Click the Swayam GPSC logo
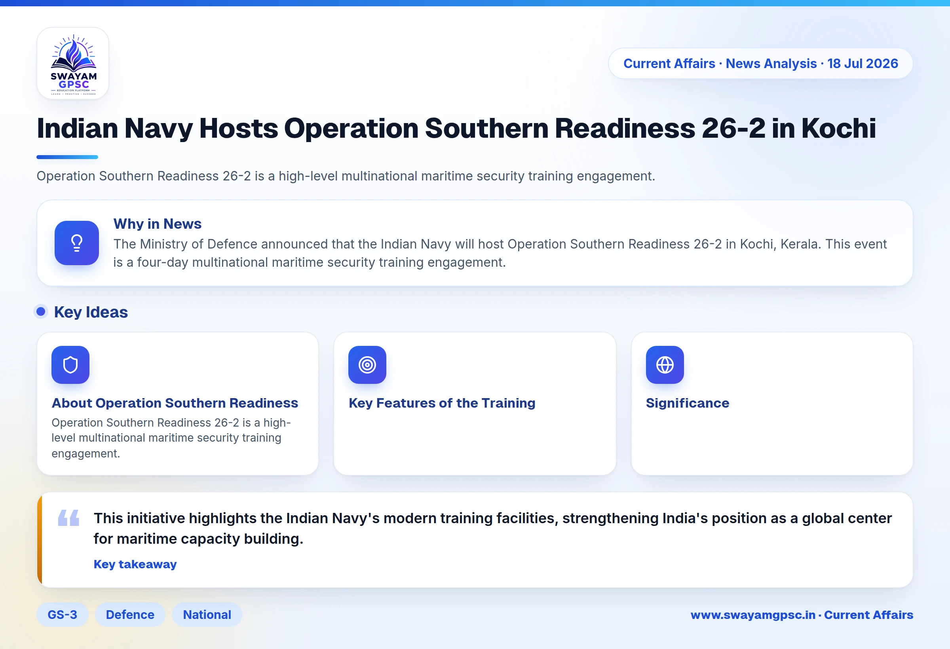This screenshot has height=649, width=950. point(73,63)
